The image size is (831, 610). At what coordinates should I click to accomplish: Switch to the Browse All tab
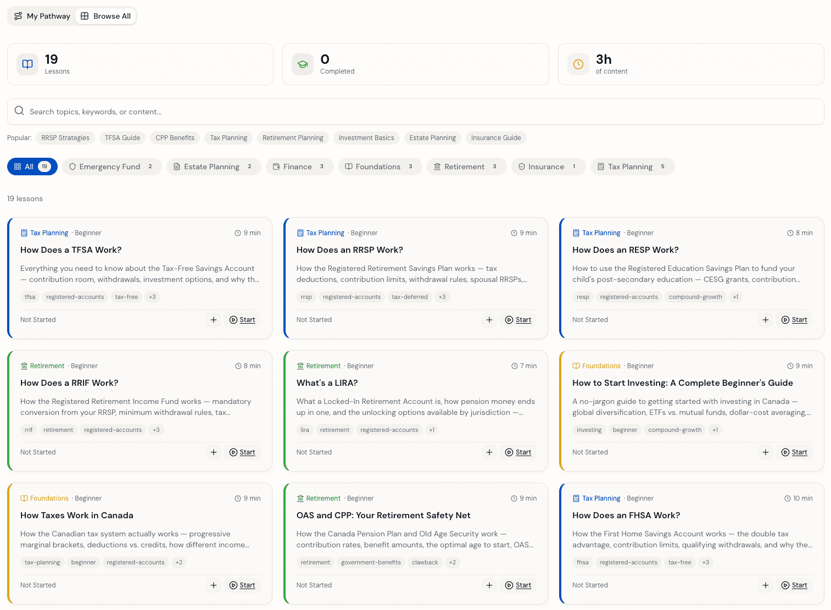[105, 16]
